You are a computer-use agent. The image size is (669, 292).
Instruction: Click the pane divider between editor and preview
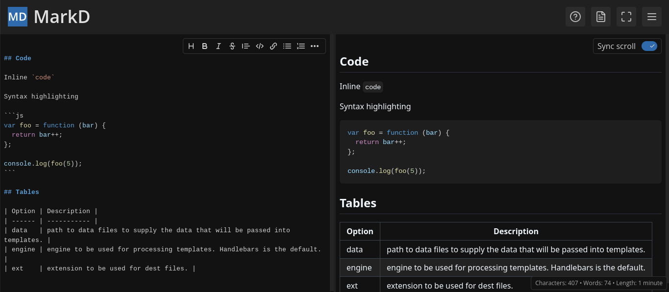[x=332, y=163]
